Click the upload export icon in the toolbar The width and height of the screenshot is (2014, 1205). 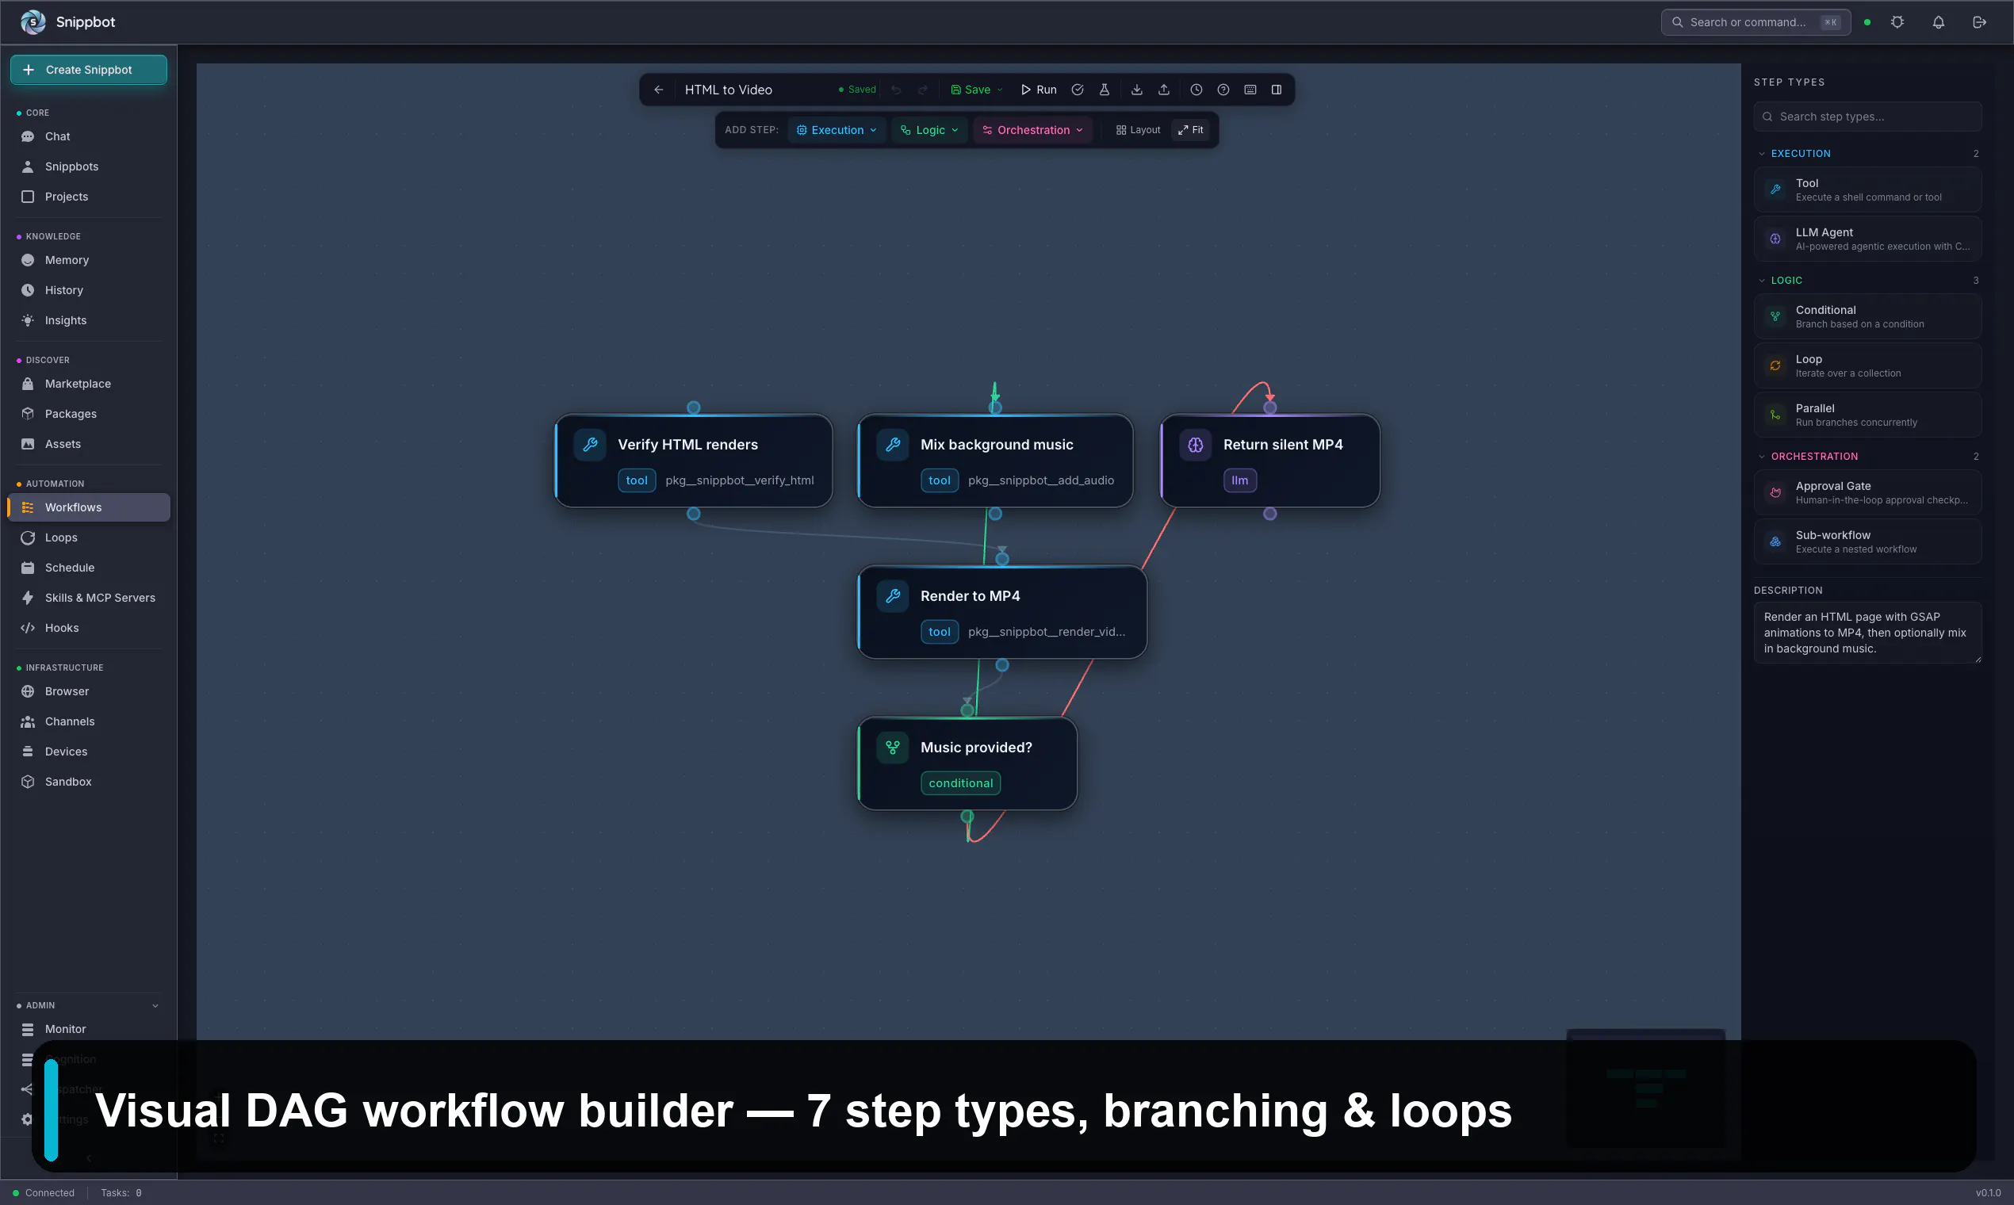[x=1164, y=90]
